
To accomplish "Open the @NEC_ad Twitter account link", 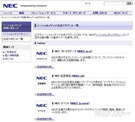I will click(x=78, y=76).
